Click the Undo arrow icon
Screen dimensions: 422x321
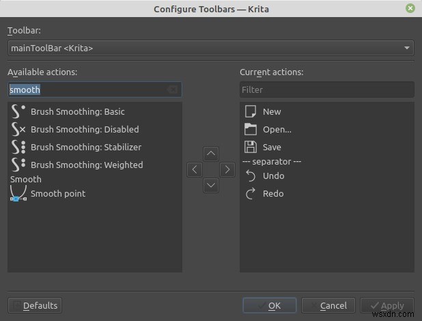(251, 176)
